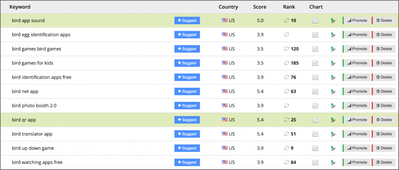Click the Suggest button for bird app sound
The image size is (399, 170).
click(x=187, y=21)
